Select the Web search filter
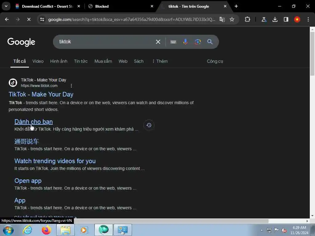The image size is (315, 236). click(123, 61)
